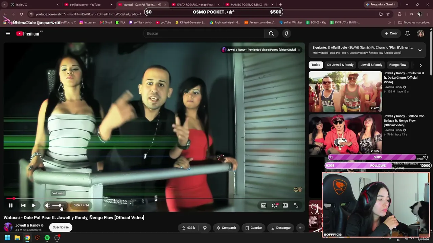433x243 pixels.
Task: Switch the player to theater mode
Action: tap(285, 205)
